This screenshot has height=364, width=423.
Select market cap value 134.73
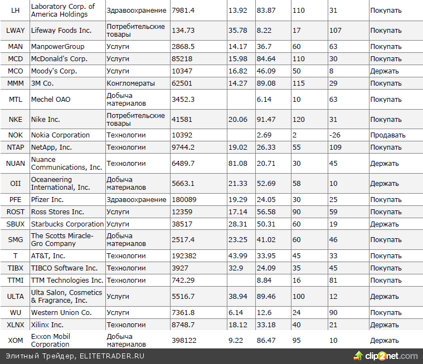tap(183, 31)
